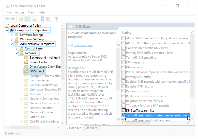Click the Up One Level folder icon
Screen dimensions: 198x139
coord(21,19)
